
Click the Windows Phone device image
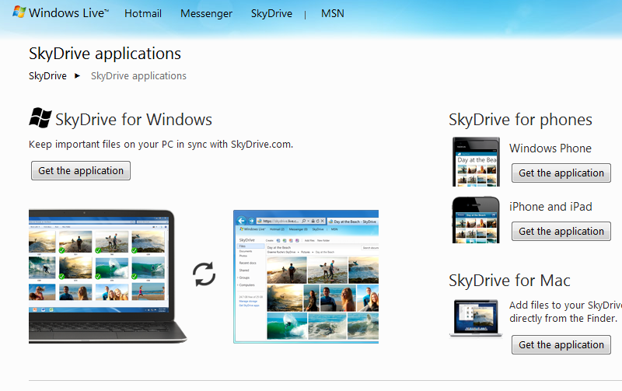pos(476,162)
